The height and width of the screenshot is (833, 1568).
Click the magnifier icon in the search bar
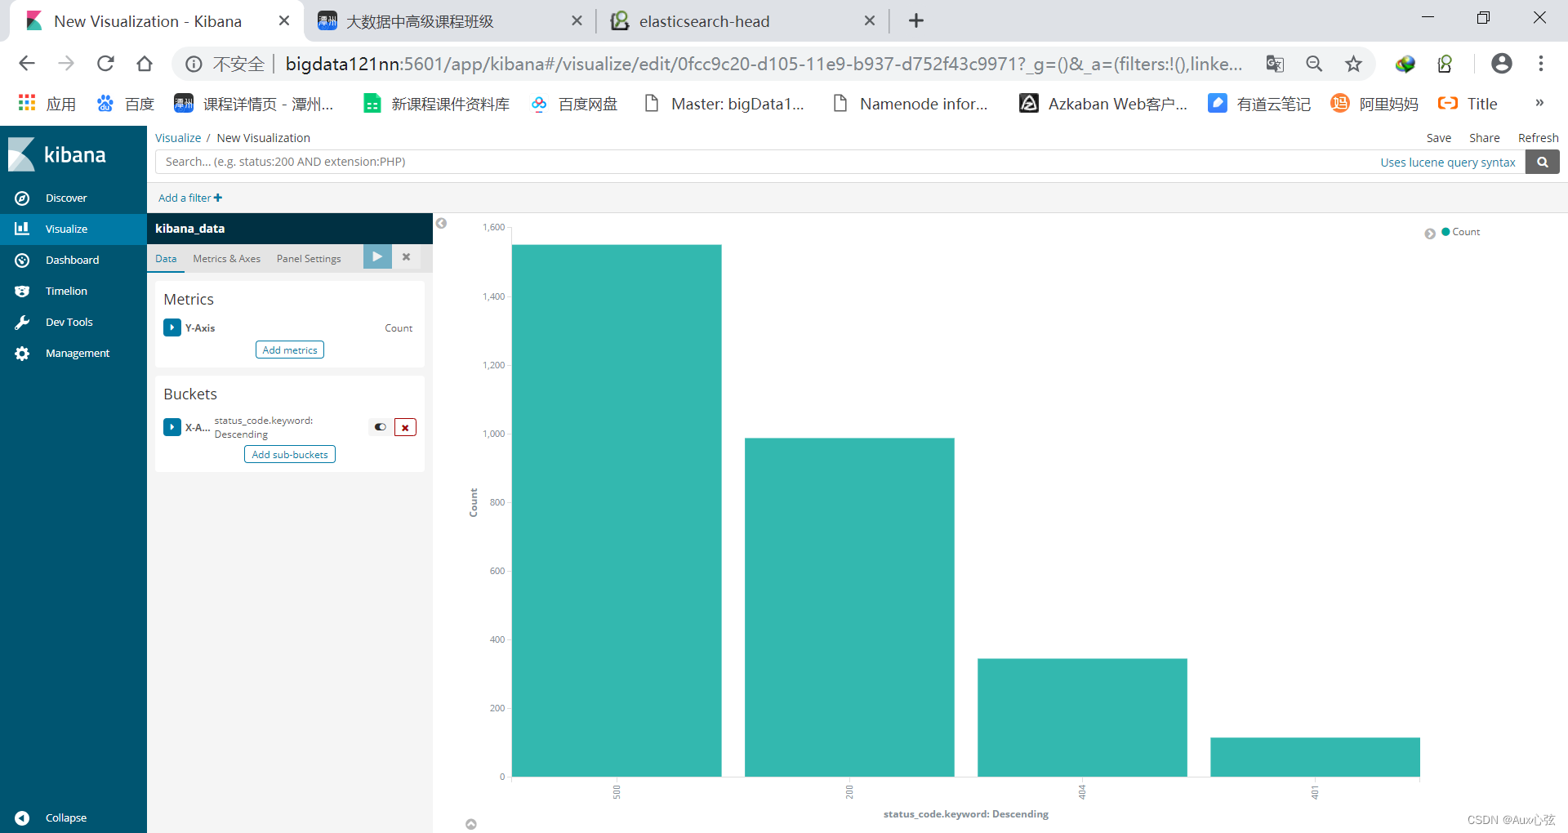point(1542,162)
